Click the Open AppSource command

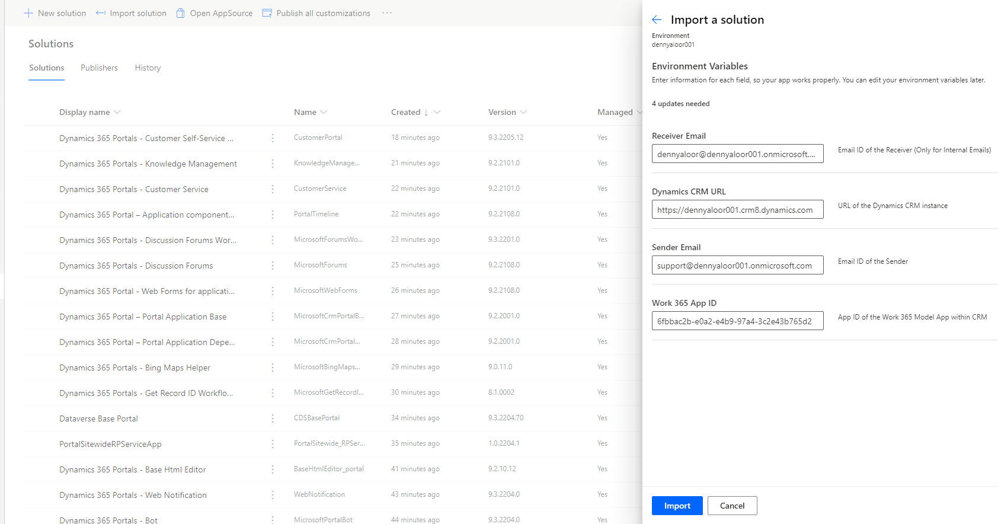point(215,13)
